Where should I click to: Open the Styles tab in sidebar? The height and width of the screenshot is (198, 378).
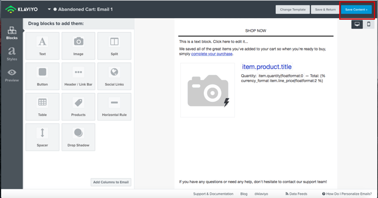pyautogui.click(x=12, y=53)
